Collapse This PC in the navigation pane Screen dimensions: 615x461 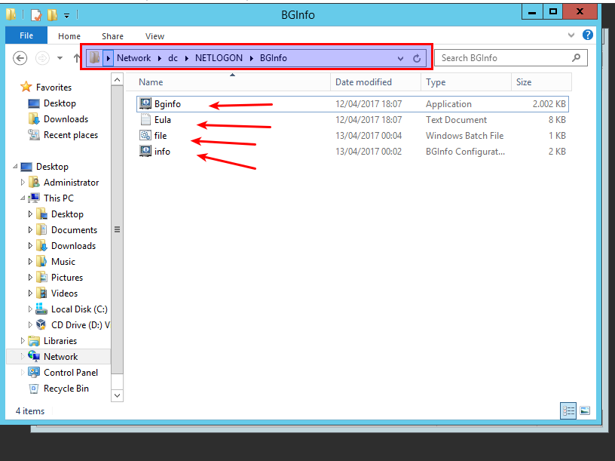coord(24,198)
